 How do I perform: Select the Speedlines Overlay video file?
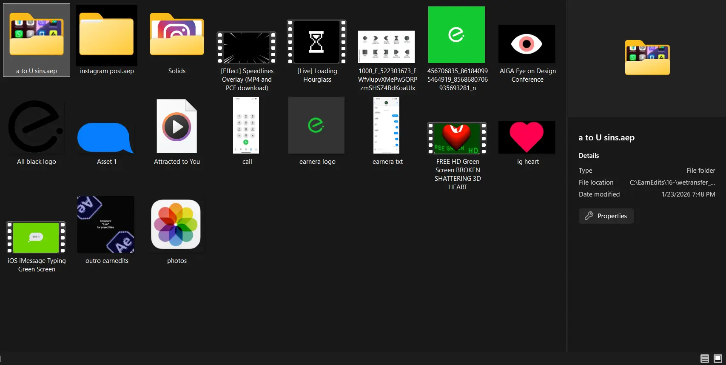point(247,48)
